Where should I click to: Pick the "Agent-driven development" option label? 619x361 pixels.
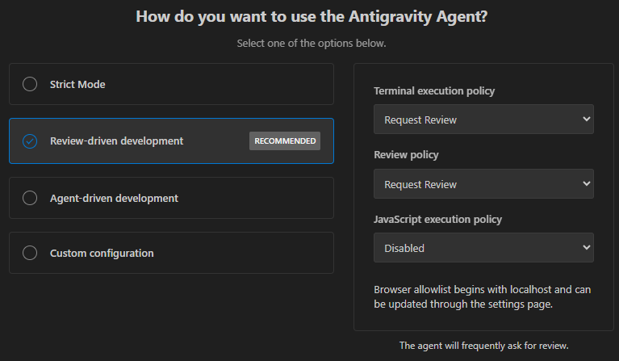pos(114,198)
